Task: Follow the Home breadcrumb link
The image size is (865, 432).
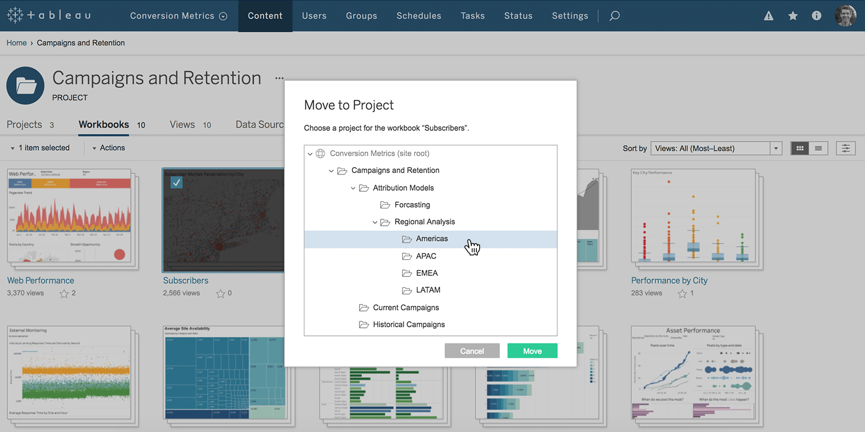Action: click(x=17, y=43)
